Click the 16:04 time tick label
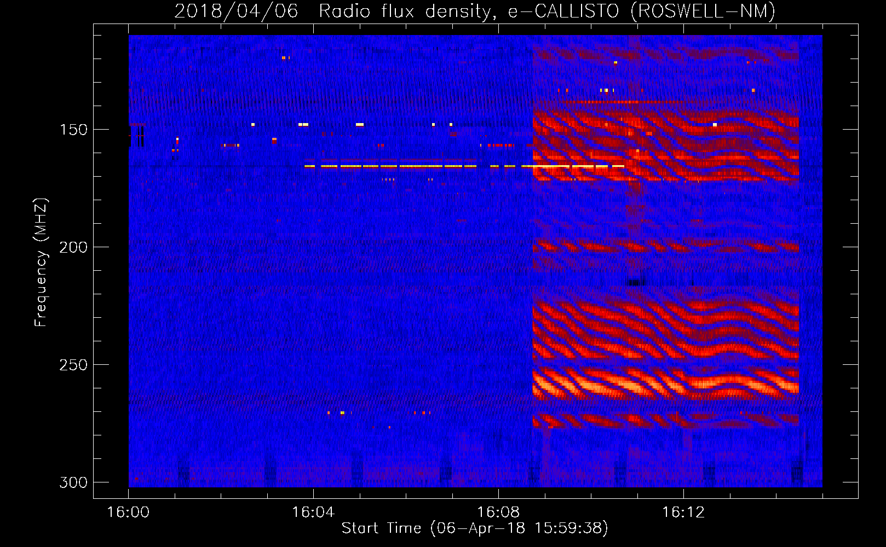The image size is (886, 547). pos(313,513)
